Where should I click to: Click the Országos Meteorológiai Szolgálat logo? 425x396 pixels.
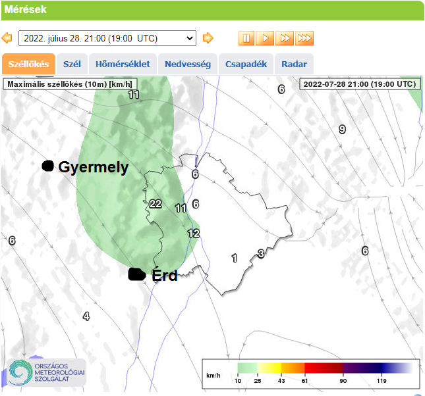tap(46, 373)
